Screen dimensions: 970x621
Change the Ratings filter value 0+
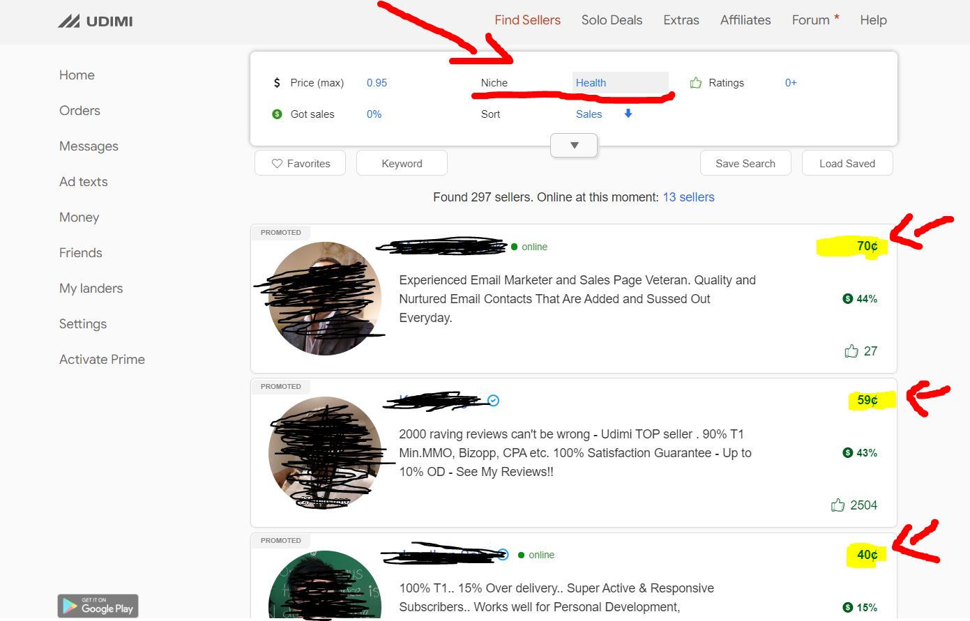point(791,83)
